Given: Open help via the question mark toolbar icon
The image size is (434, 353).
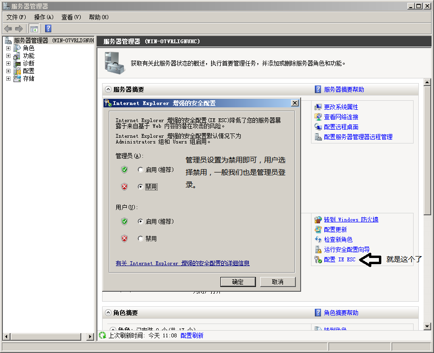Looking at the screenshot, I should [47, 29].
